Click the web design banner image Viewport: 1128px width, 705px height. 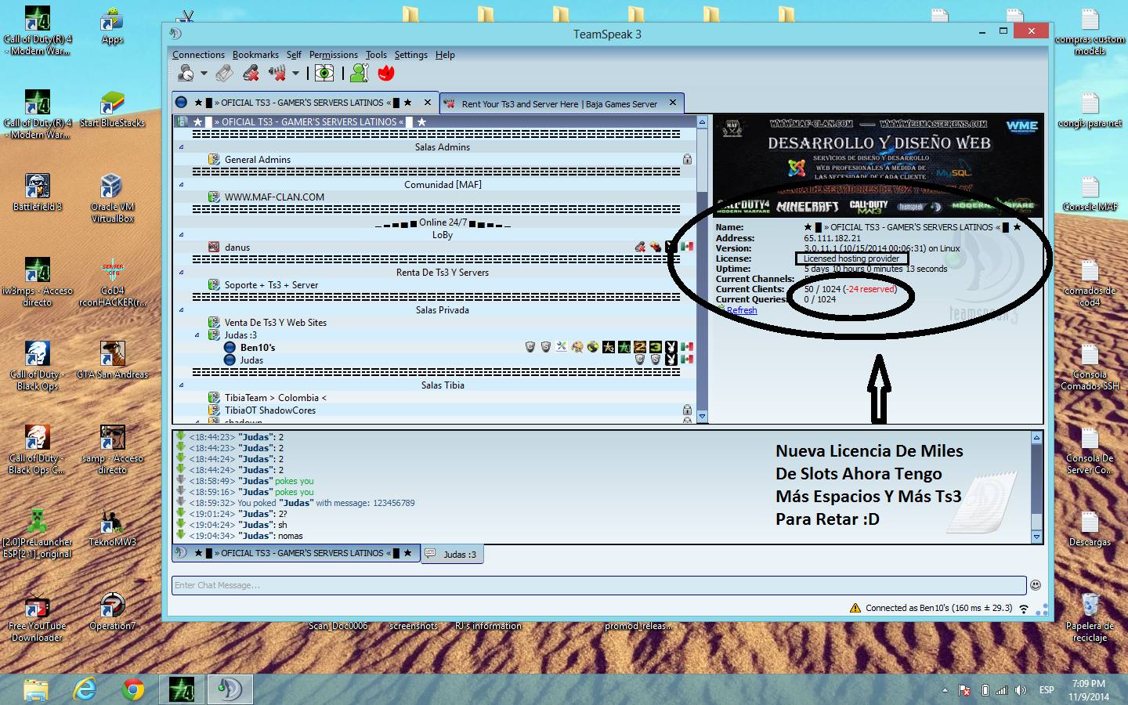(x=877, y=165)
